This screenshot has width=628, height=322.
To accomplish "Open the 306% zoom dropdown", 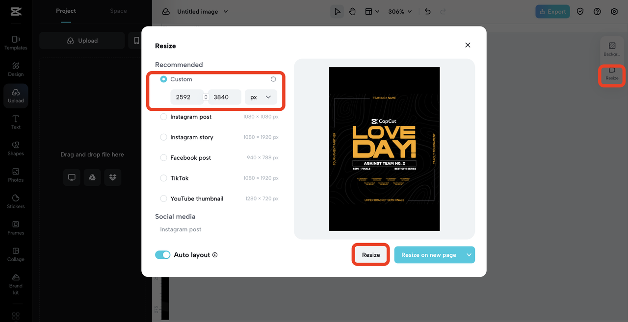I will point(400,12).
